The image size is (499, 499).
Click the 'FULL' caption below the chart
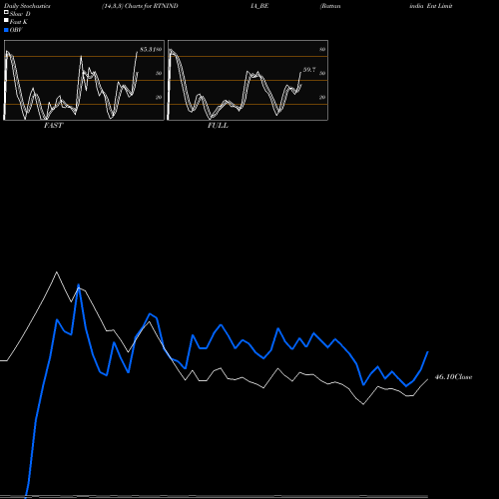pos(218,126)
